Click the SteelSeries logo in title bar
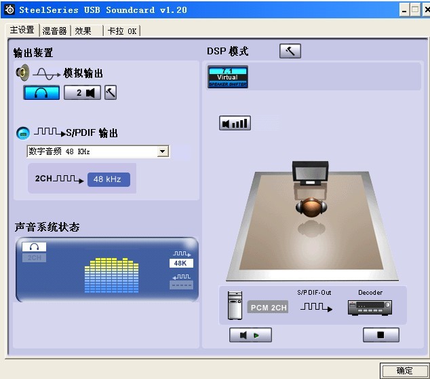The width and height of the screenshot is (430, 379). (x=10, y=10)
